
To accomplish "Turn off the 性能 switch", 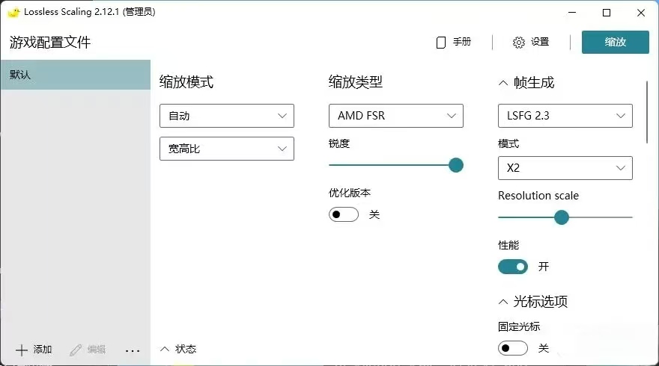I will pyautogui.click(x=513, y=267).
